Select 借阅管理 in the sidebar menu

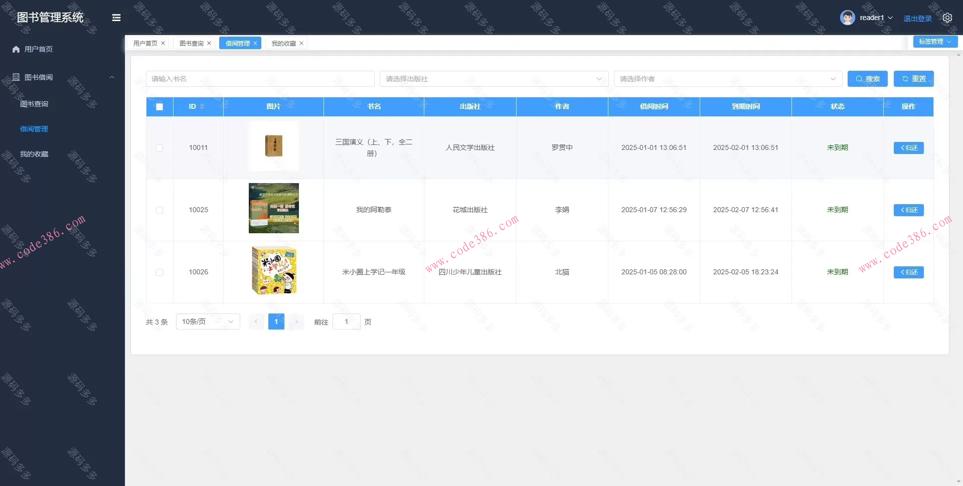click(33, 129)
